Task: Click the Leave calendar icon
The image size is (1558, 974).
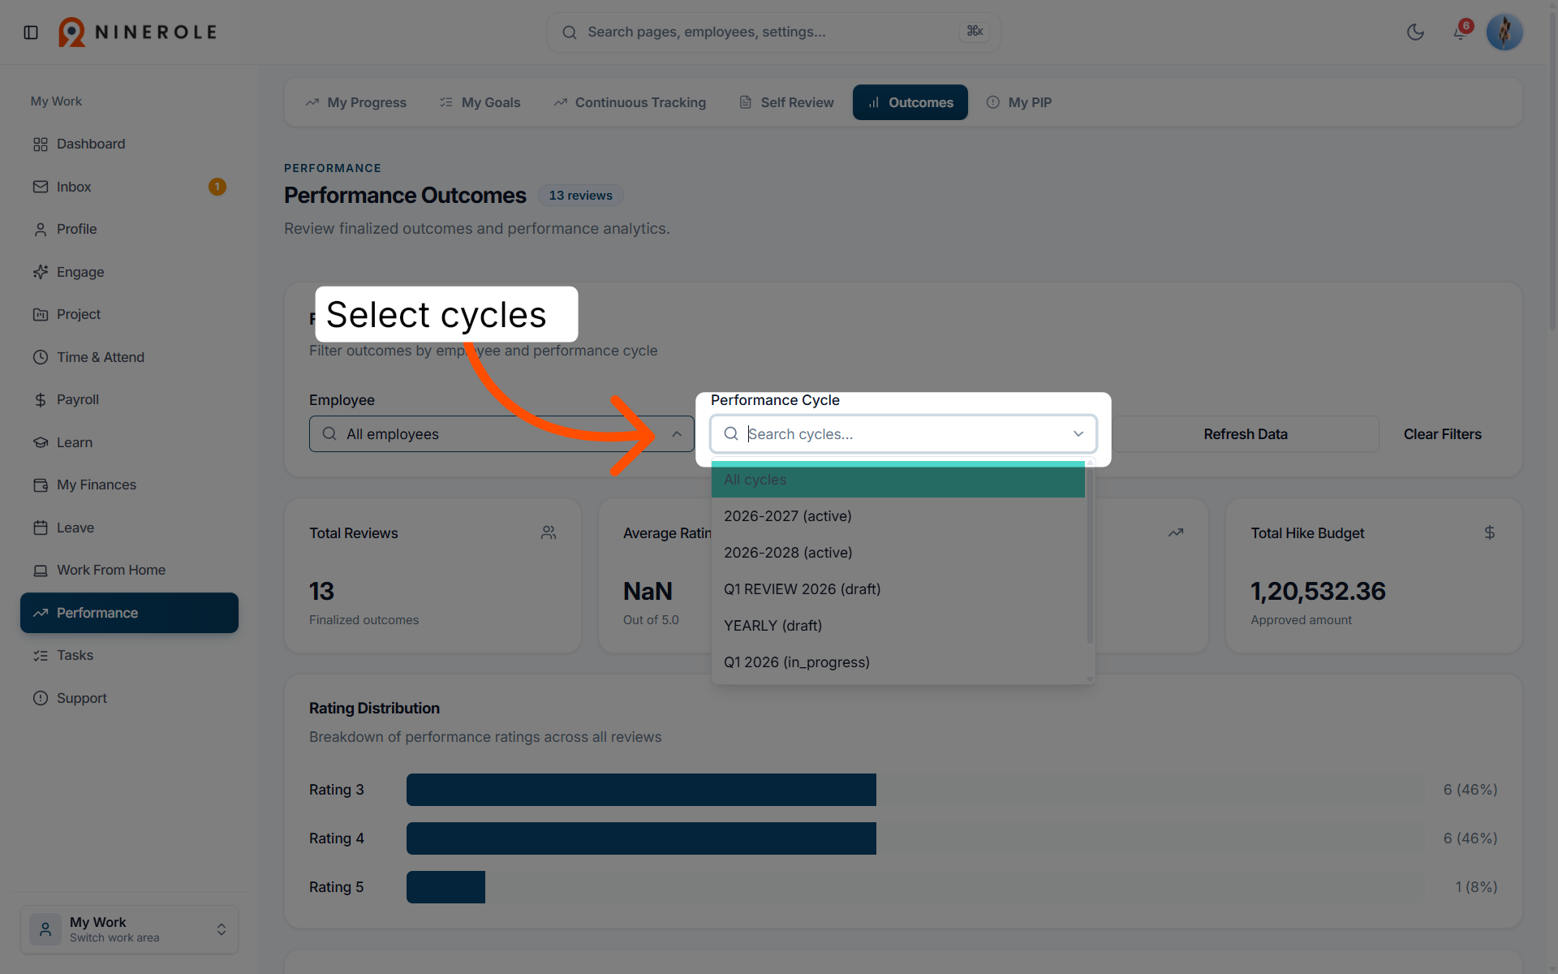Action: click(x=41, y=528)
